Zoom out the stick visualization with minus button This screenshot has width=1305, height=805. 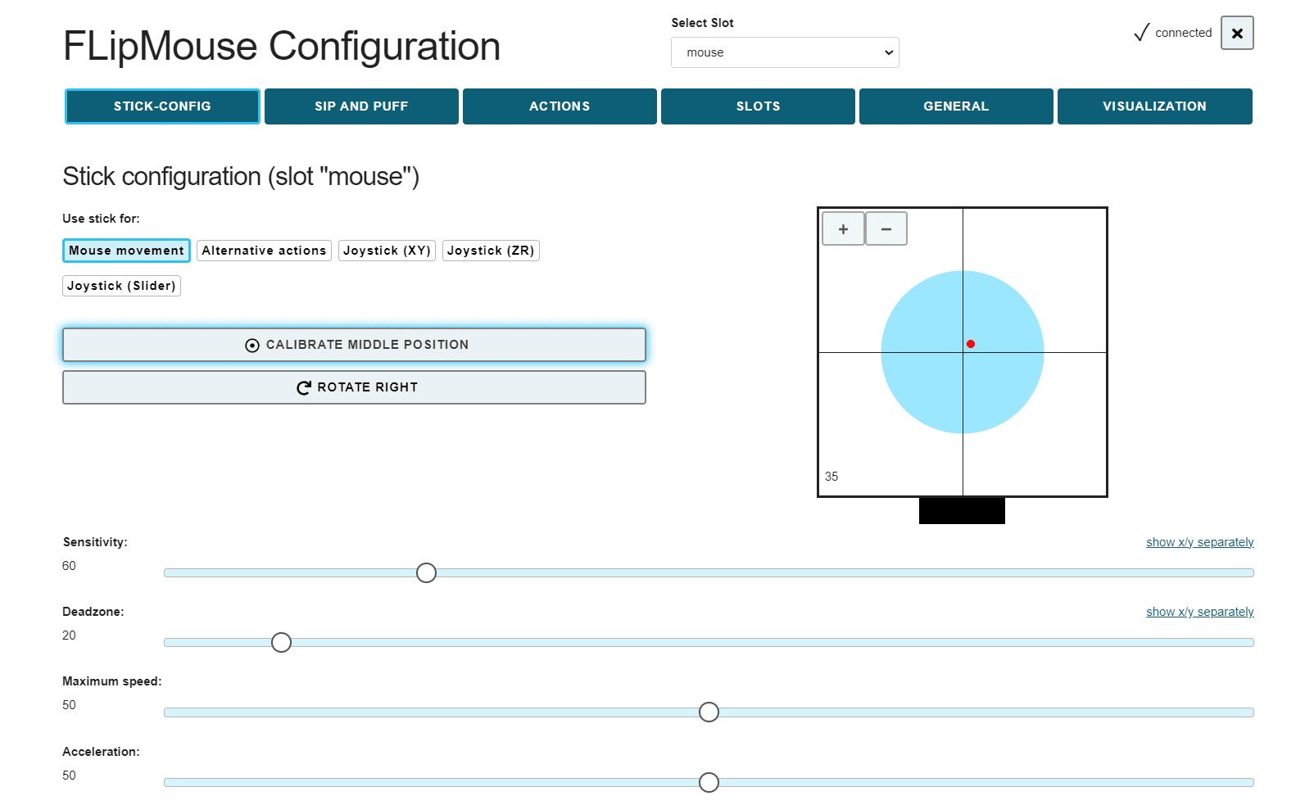[x=886, y=228]
